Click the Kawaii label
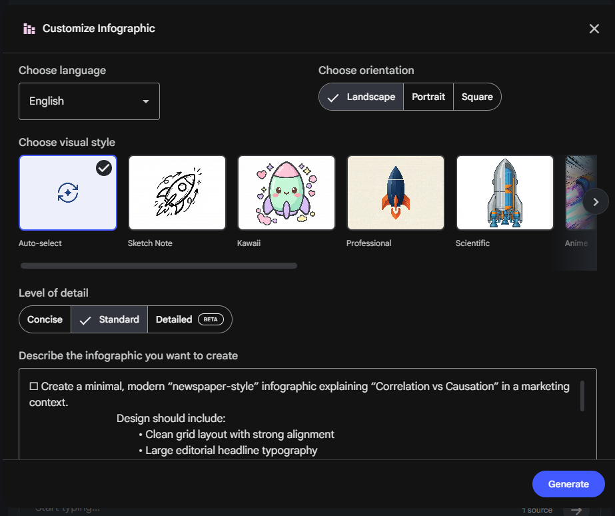The width and height of the screenshot is (615, 516). tap(249, 243)
